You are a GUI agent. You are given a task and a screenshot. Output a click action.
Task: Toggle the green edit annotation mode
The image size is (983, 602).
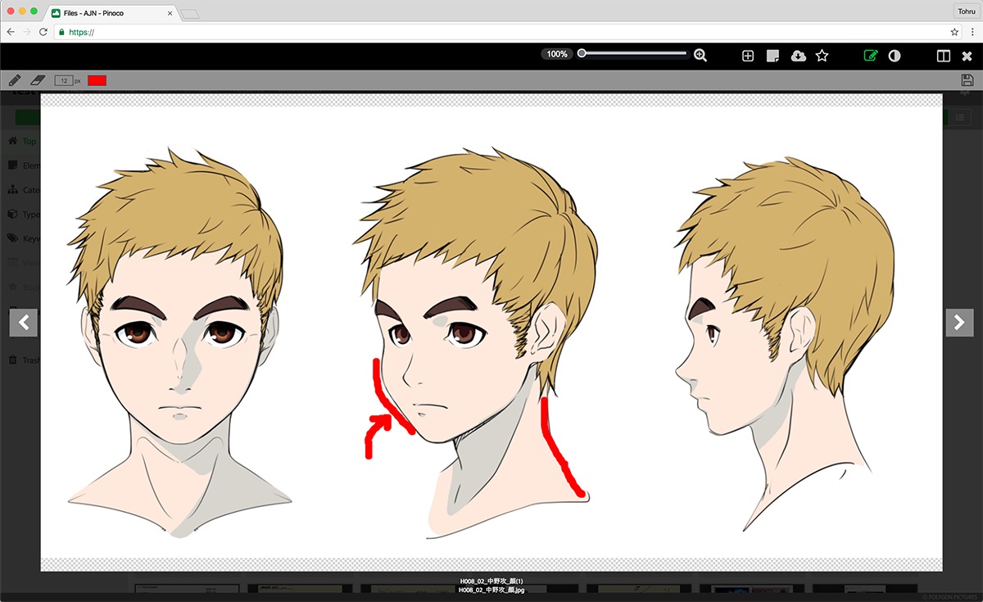(x=870, y=56)
